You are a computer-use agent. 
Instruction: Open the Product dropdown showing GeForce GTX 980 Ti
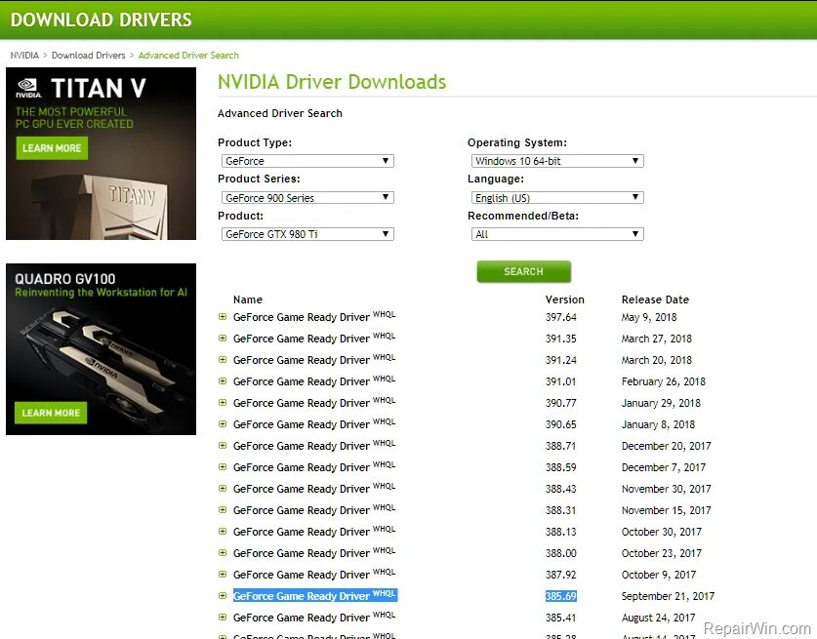[x=307, y=234]
